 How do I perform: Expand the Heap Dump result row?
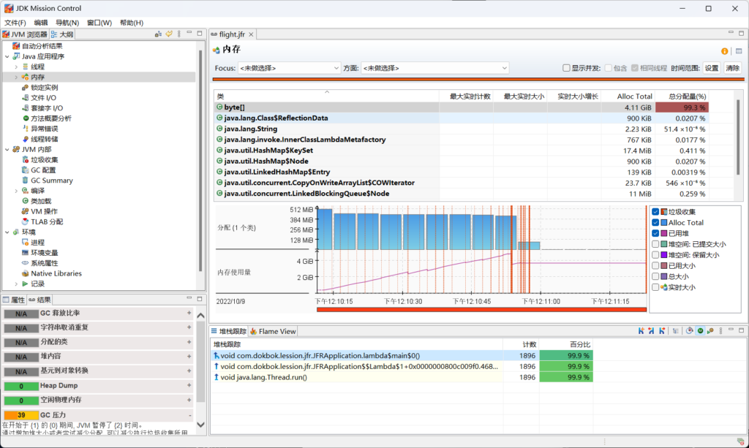point(189,385)
